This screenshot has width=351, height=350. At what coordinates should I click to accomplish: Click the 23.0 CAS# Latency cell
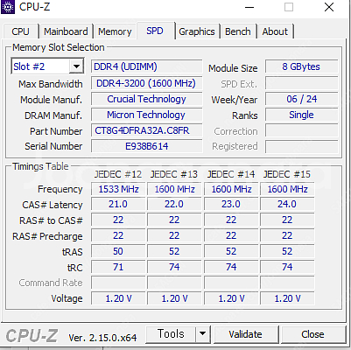(231, 204)
